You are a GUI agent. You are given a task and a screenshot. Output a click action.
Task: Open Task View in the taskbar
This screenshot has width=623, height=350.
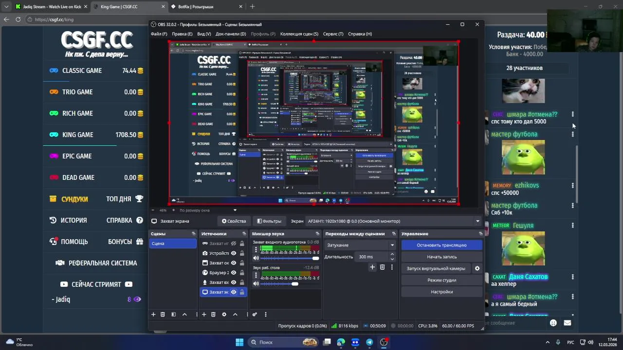tap(327, 342)
